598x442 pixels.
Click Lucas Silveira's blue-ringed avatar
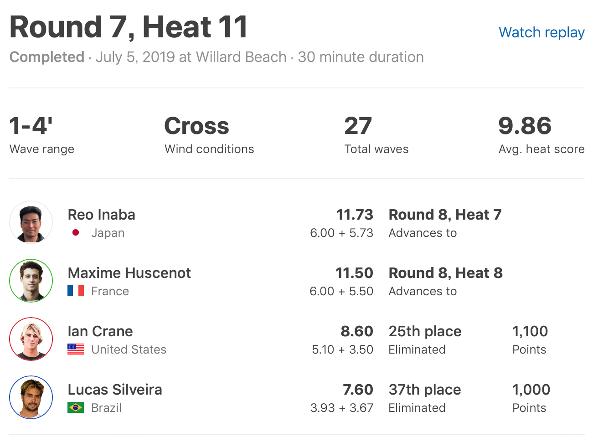(x=31, y=397)
